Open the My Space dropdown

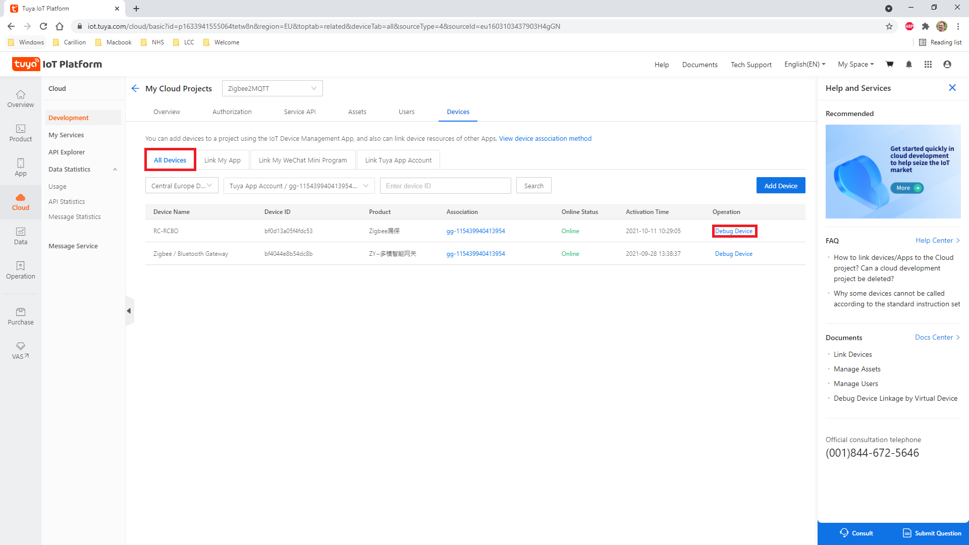856,64
